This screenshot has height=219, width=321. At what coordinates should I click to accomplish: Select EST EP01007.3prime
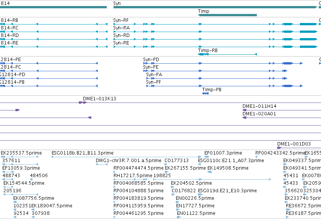pyautogui.click(x=223, y=153)
